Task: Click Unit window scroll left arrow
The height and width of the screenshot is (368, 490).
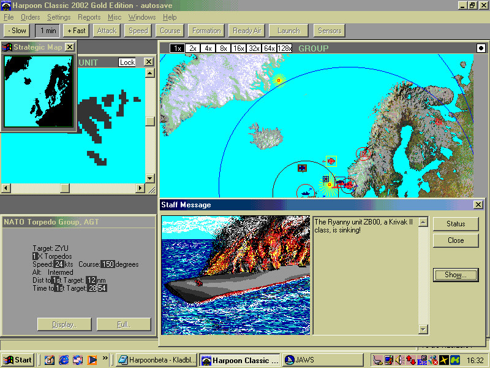Action: (6, 188)
